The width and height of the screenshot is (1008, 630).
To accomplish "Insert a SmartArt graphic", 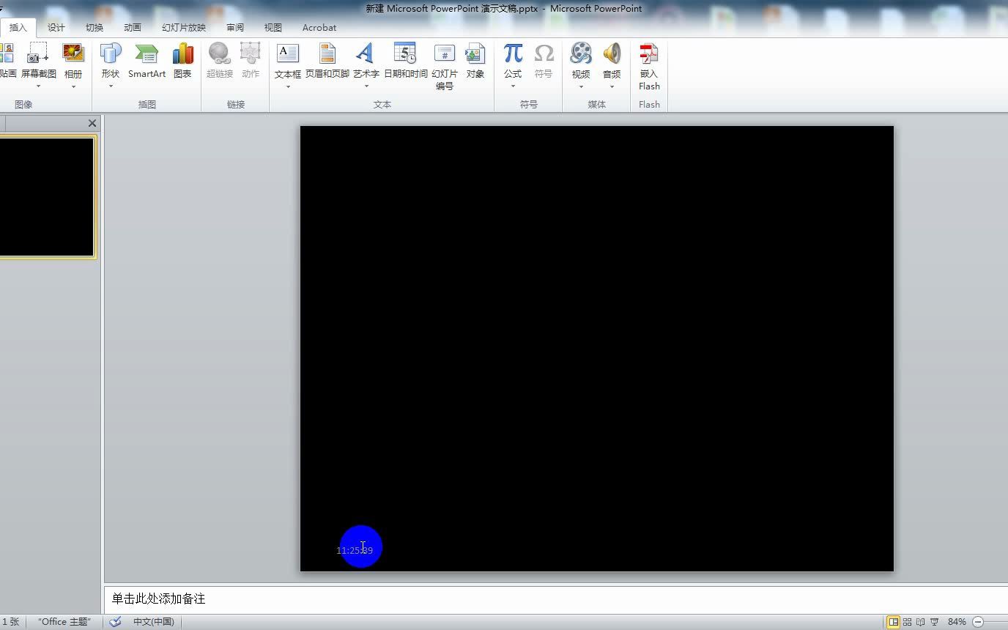I will click(x=147, y=60).
